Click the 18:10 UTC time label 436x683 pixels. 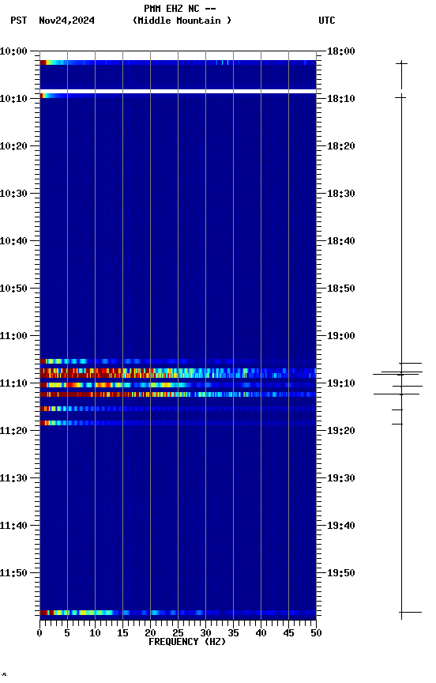click(341, 99)
